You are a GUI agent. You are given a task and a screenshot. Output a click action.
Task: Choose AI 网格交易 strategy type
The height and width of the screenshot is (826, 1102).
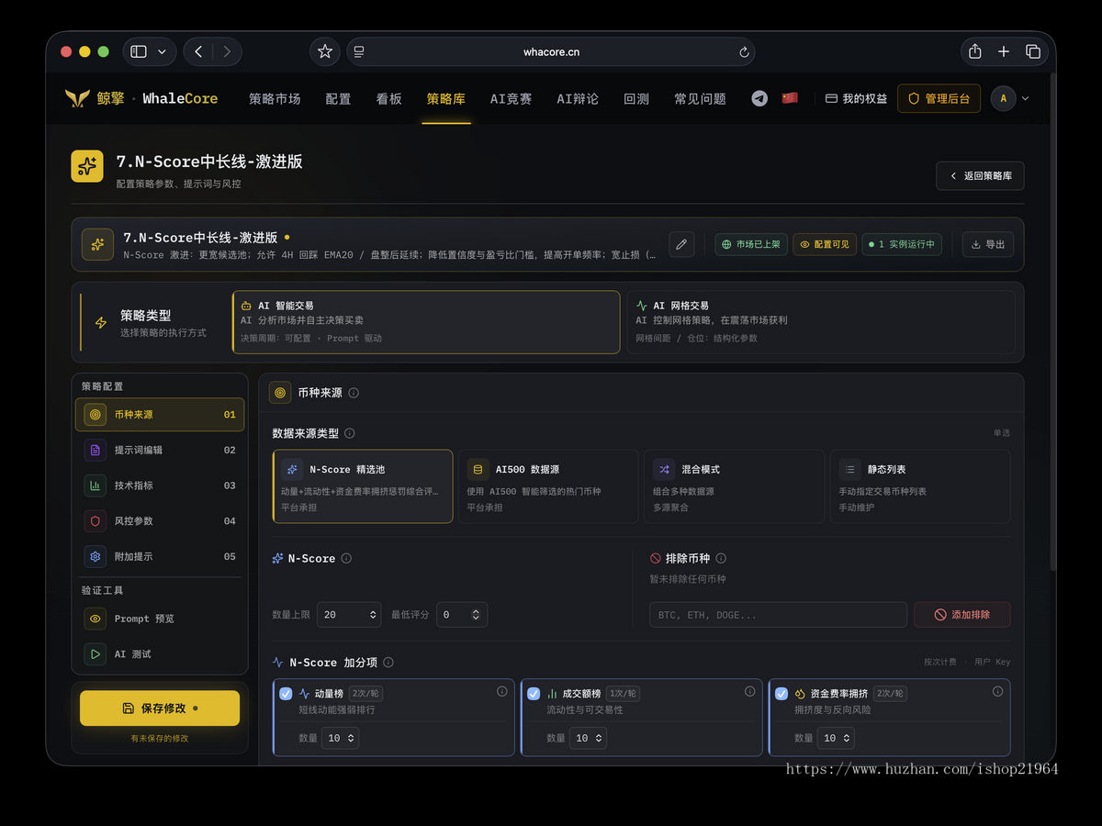(x=821, y=322)
